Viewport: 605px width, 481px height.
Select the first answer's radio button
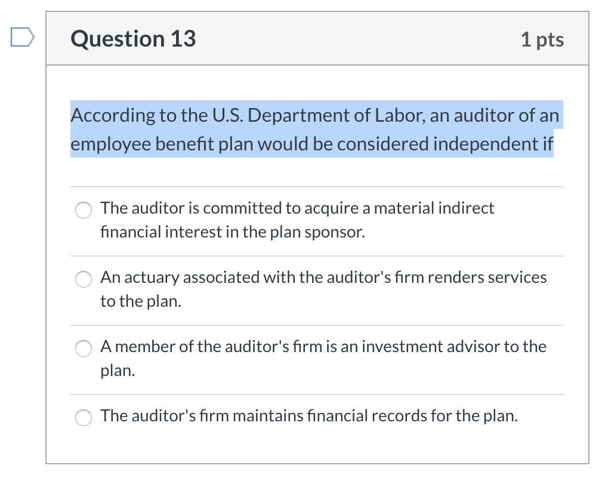point(84,210)
